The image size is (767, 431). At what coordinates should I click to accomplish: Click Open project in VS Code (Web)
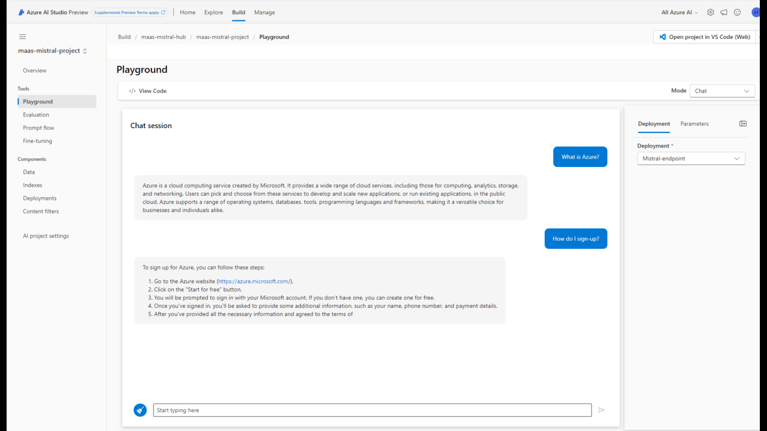click(x=704, y=37)
